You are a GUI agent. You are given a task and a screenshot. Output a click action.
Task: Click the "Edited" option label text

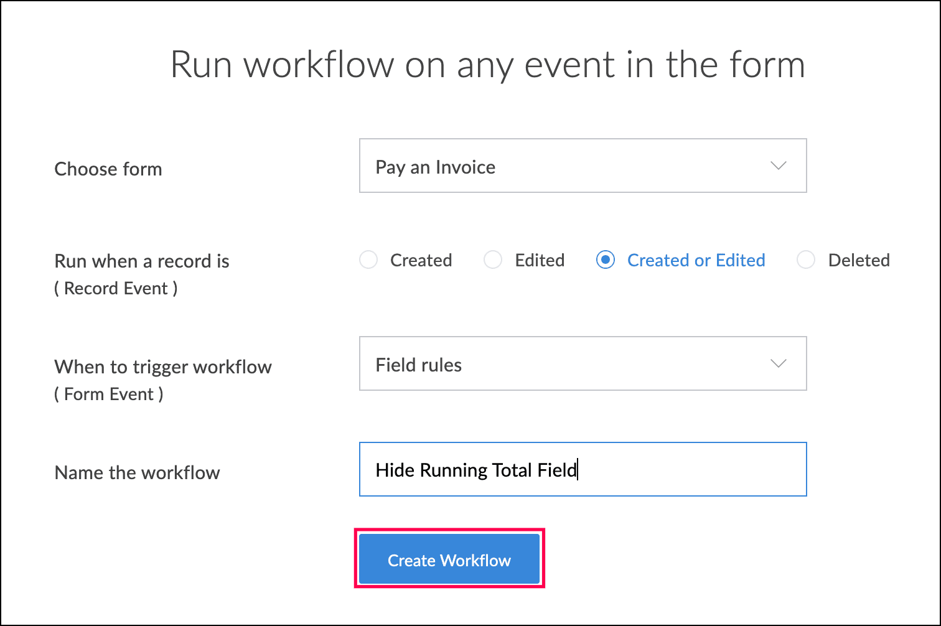[540, 260]
